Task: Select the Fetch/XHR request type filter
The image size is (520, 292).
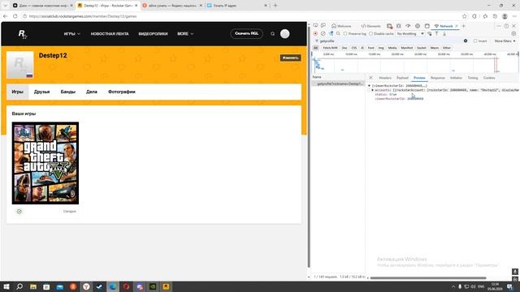Action: click(x=331, y=48)
